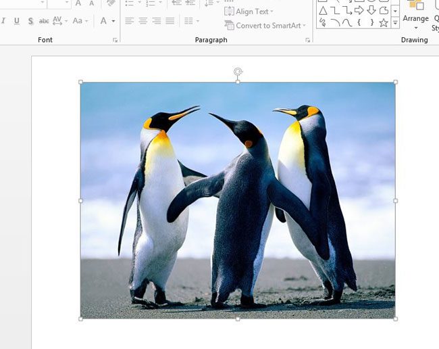Align text to the right

click(x=156, y=21)
